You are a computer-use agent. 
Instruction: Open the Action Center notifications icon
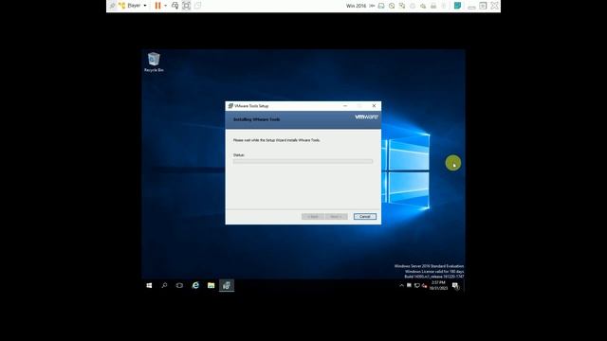pyautogui.click(x=455, y=286)
